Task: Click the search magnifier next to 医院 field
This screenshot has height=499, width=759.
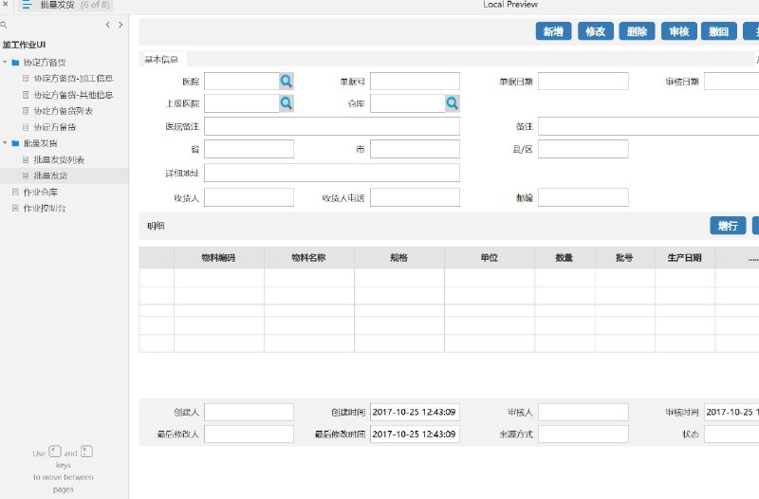Action: click(x=287, y=82)
